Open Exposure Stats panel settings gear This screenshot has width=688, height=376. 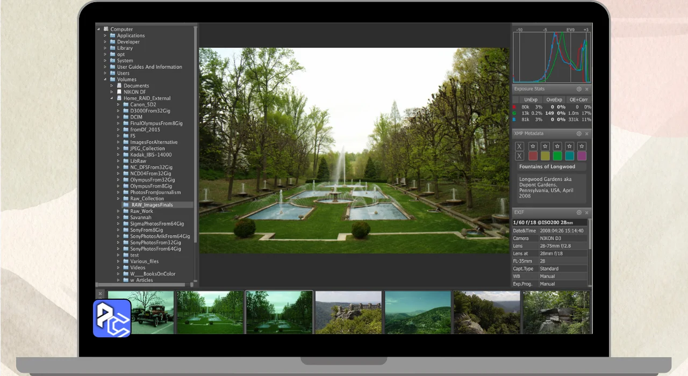(x=579, y=89)
